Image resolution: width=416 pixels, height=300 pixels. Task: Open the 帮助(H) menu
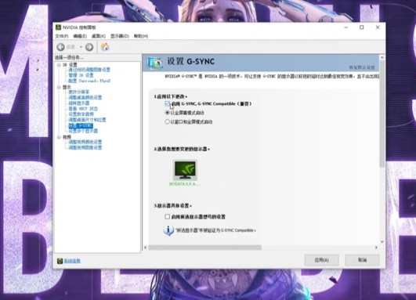(x=140, y=36)
